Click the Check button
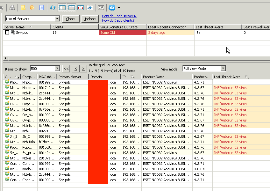This screenshot has height=191, width=270. coord(71,19)
